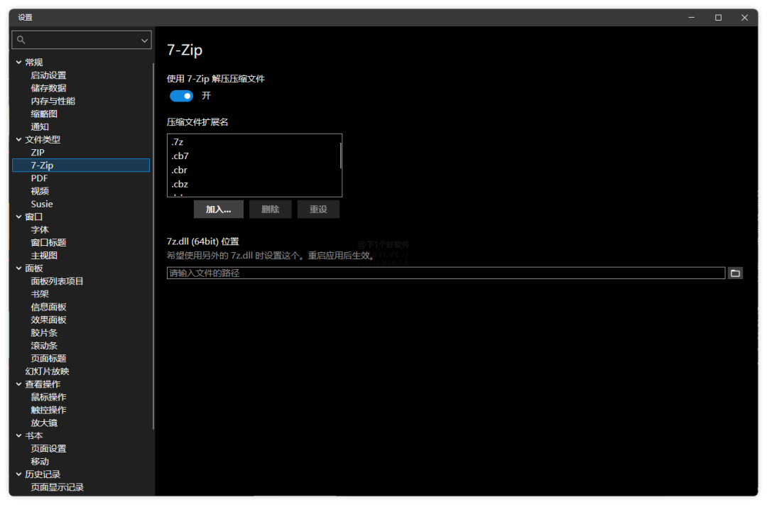767x505 pixels.
Task: Minimize the 设置 window
Action: (691, 18)
